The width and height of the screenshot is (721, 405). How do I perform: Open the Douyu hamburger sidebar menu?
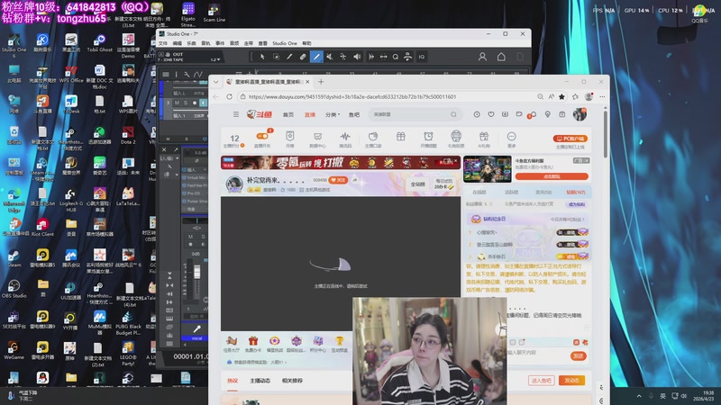(x=236, y=114)
